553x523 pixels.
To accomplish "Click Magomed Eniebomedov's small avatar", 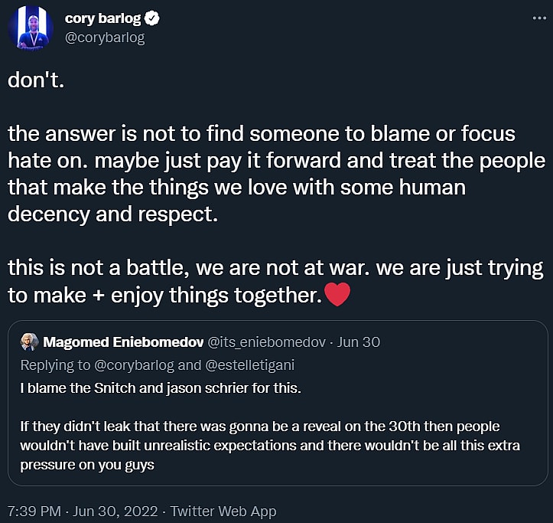I will 29,342.
